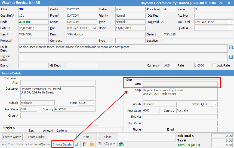Click the clock timer document icon

[107, 144]
